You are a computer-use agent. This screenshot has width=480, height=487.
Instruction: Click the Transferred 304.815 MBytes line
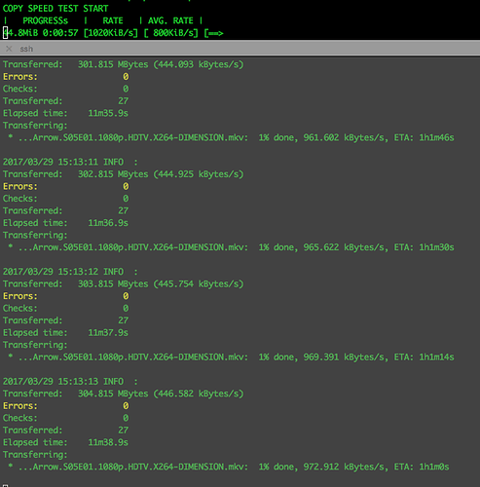click(x=124, y=393)
